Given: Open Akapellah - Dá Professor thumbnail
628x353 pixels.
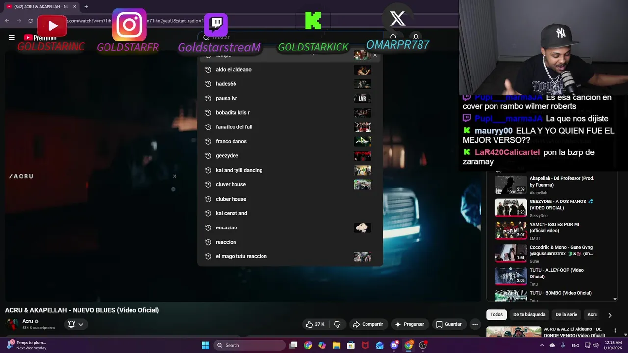Looking at the screenshot, I should (510, 185).
